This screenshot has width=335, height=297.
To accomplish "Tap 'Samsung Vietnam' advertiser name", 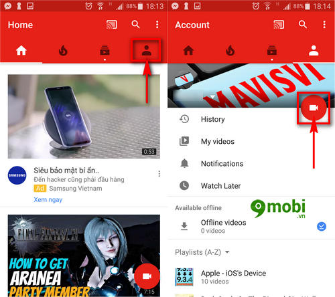I will (76, 189).
